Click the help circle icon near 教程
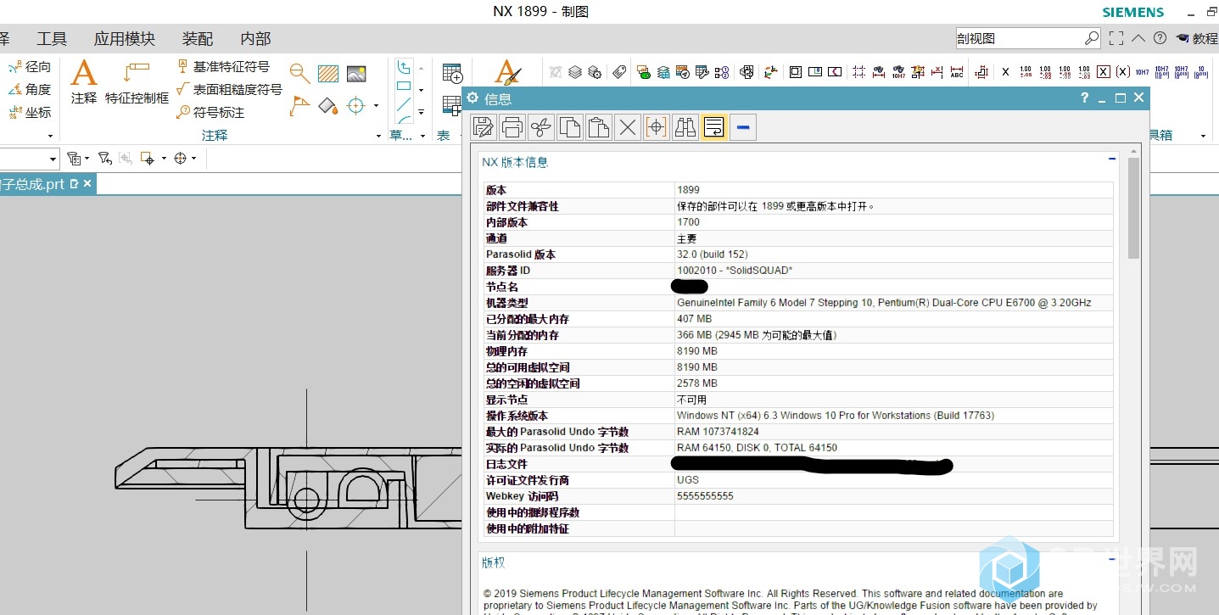This screenshot has width=1219, height=615. point(1160,38)
